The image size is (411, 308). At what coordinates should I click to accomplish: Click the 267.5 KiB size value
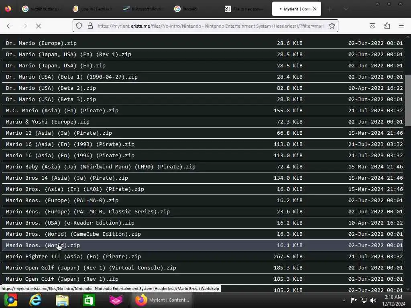tap(288, 257)
